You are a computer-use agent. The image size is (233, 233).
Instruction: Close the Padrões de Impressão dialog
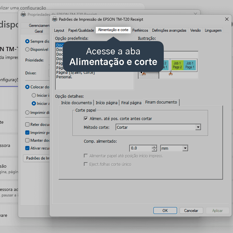[227, 19]
